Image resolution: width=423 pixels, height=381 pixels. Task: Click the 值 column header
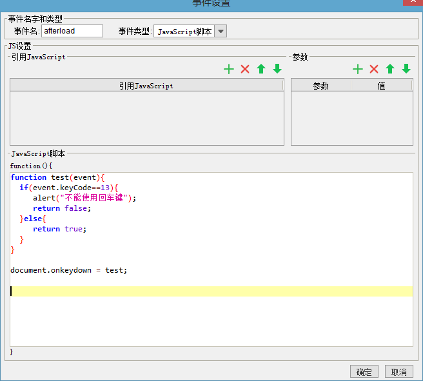tap(382, 86)
